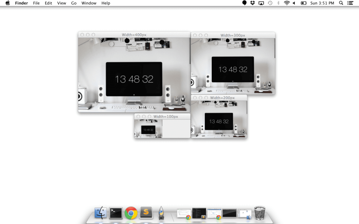Click the Bluetooth status icon

(278, 3)
